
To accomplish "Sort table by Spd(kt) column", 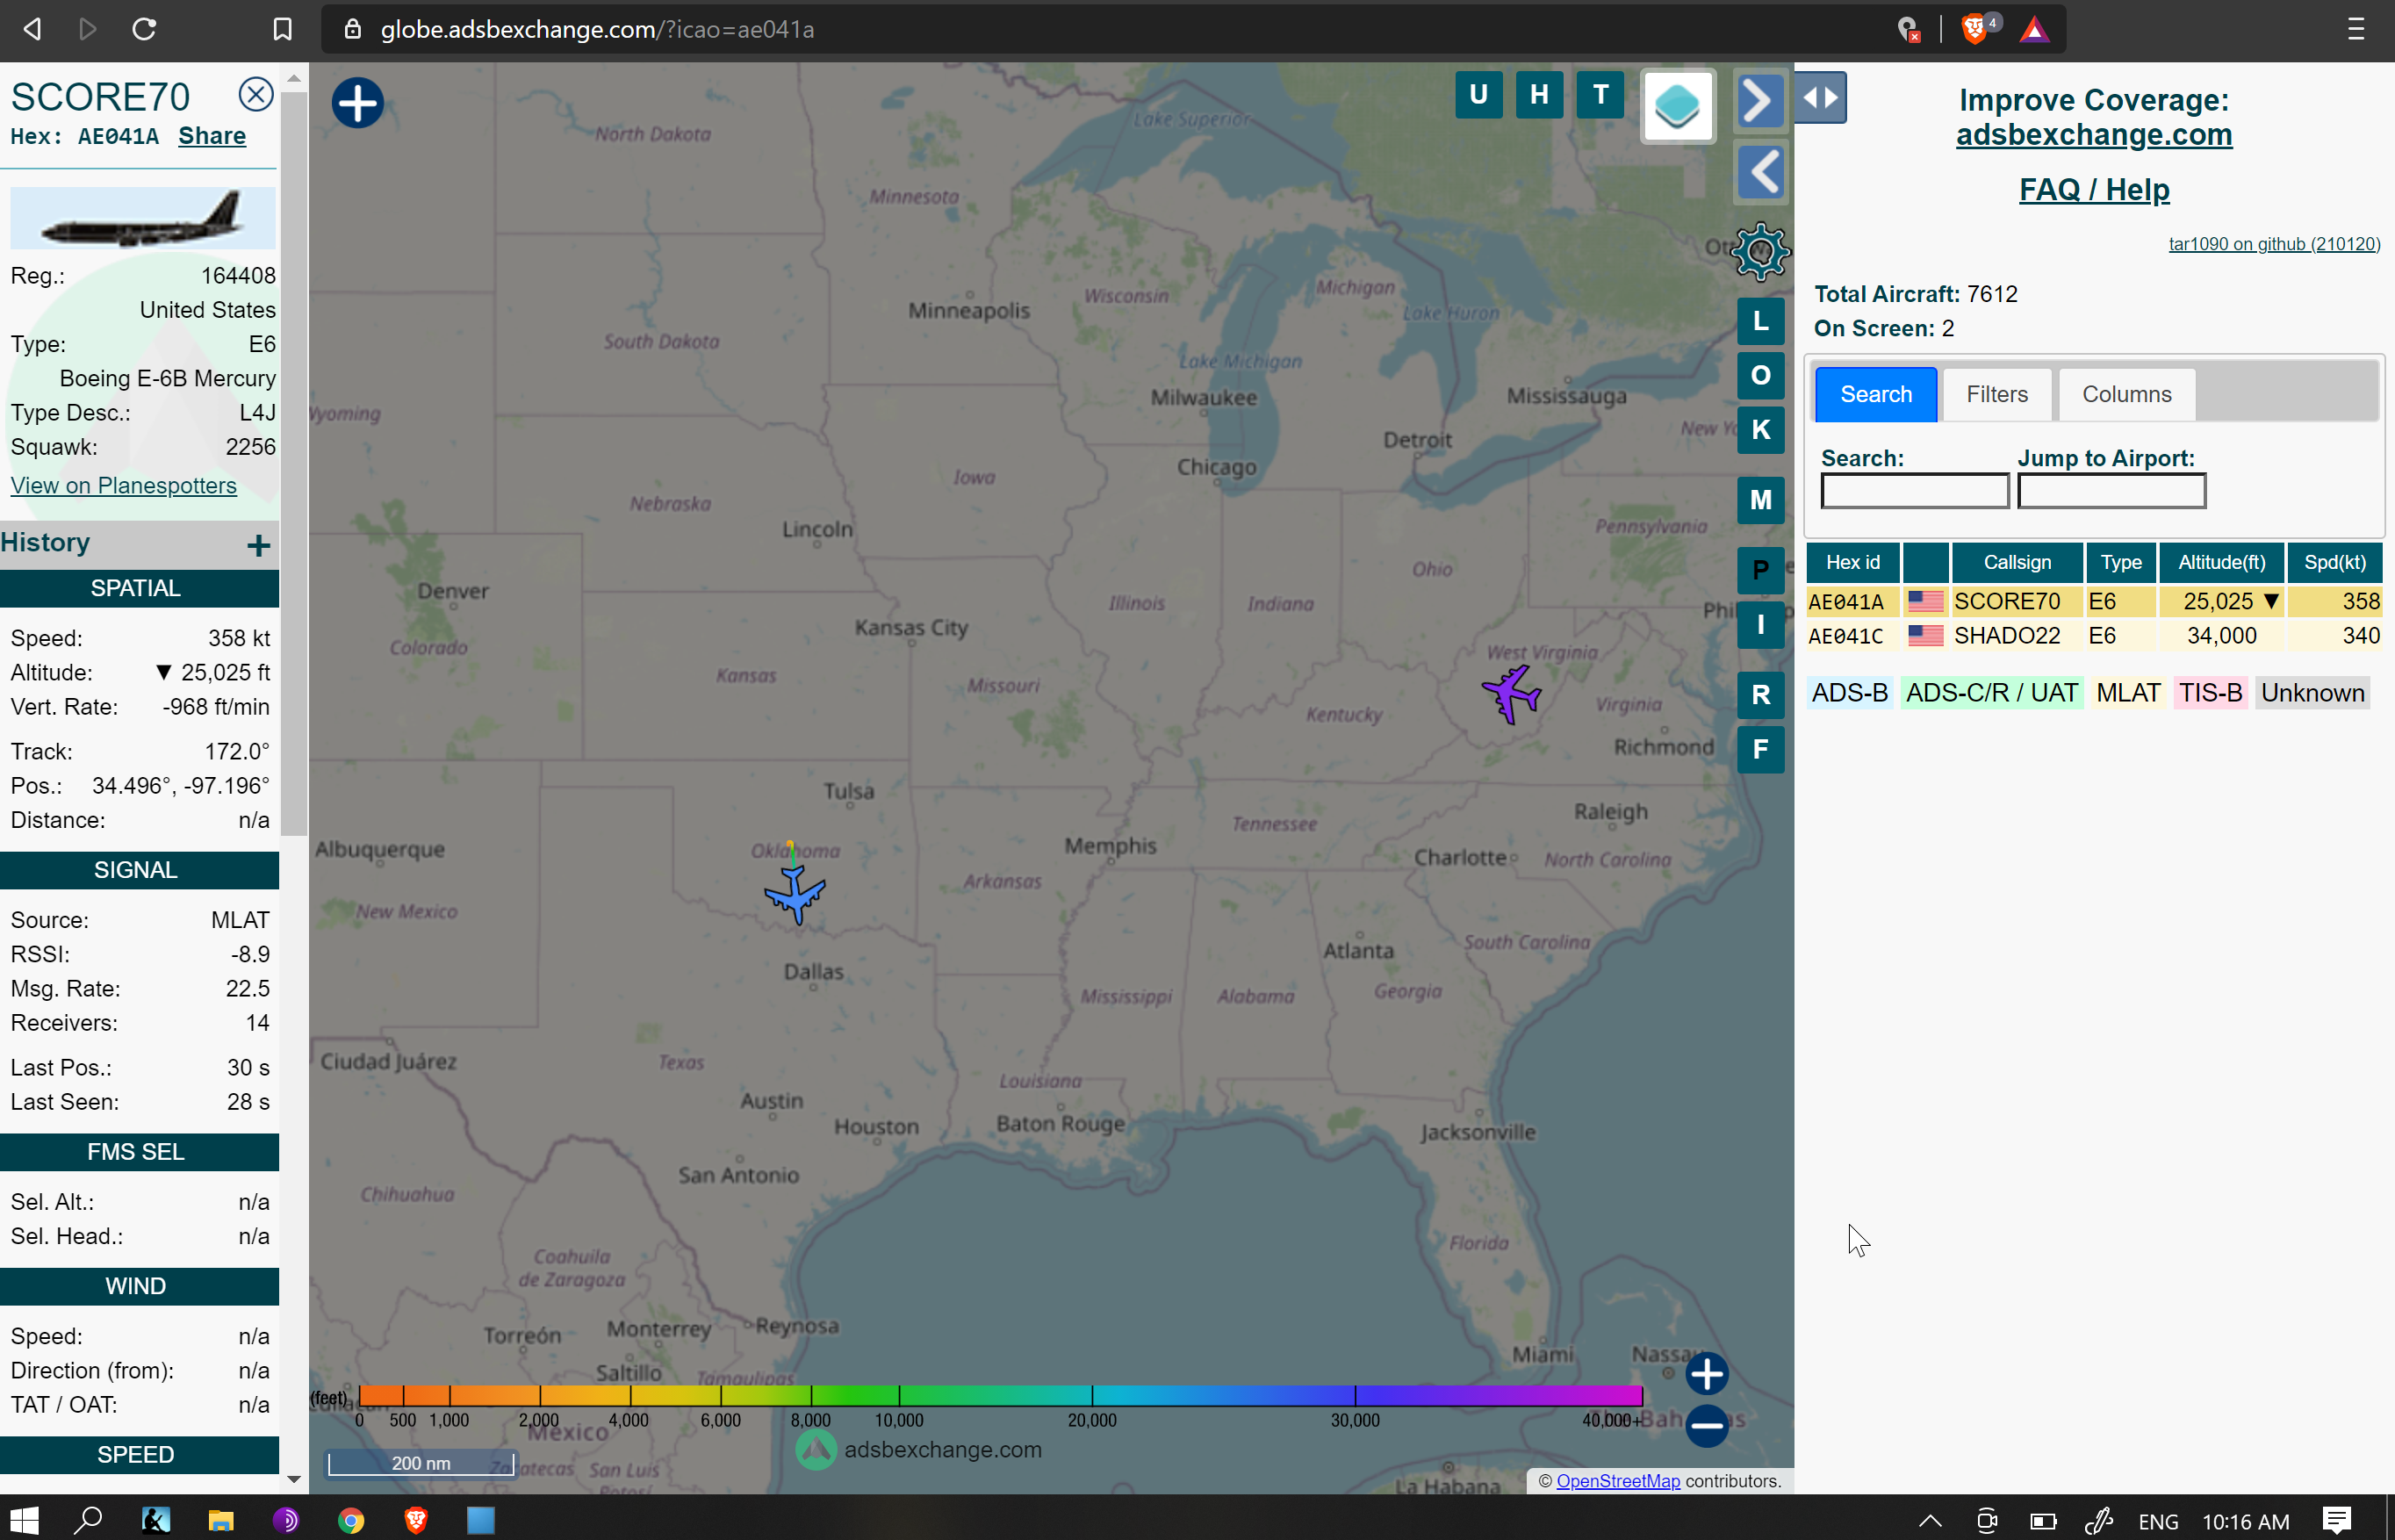I will 2334,562.
